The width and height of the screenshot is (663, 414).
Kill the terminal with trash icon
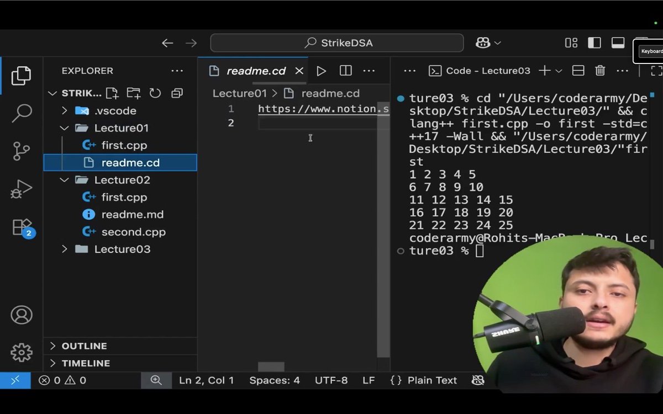pos(600,71)
